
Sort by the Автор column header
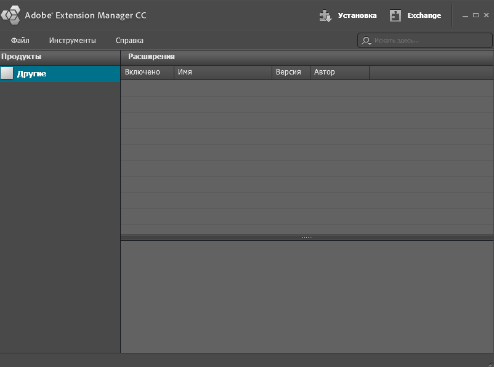coord(339,72)
